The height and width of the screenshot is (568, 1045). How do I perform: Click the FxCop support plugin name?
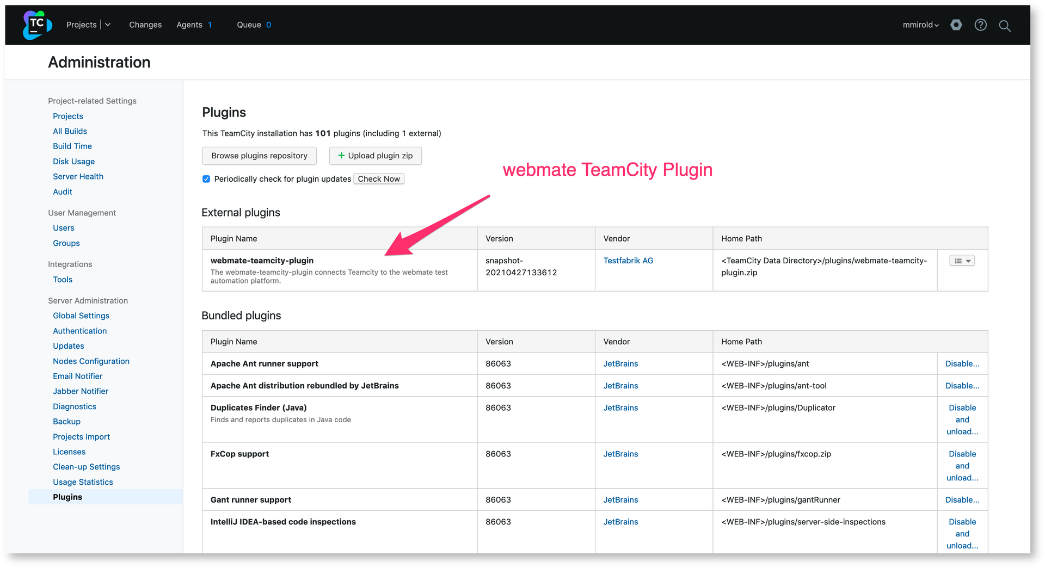240,454
